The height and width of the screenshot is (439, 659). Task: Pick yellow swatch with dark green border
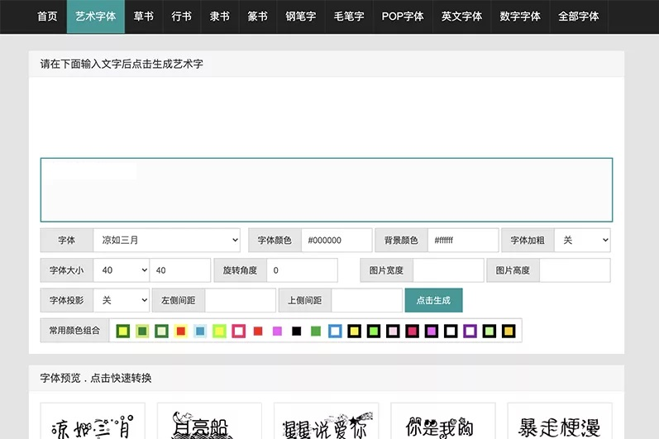click(x=122, y=331)
